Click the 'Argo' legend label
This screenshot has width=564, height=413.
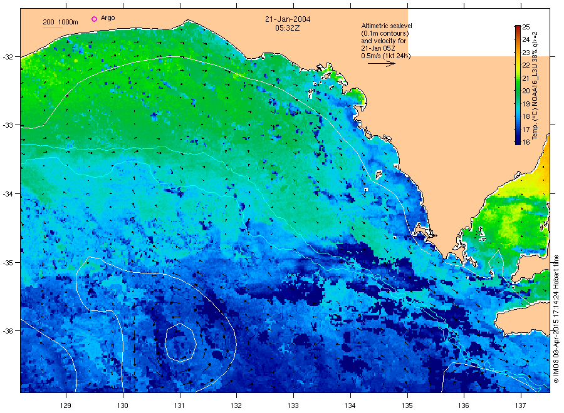[x=108, y=18]
